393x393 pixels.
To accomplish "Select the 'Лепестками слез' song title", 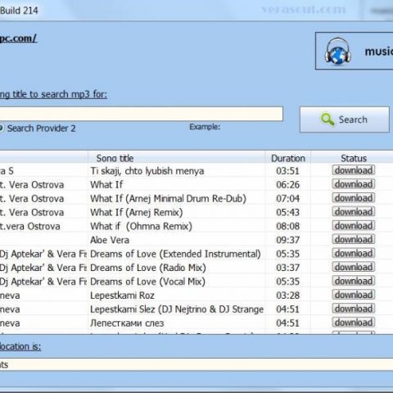I will (x=127, y=323).
